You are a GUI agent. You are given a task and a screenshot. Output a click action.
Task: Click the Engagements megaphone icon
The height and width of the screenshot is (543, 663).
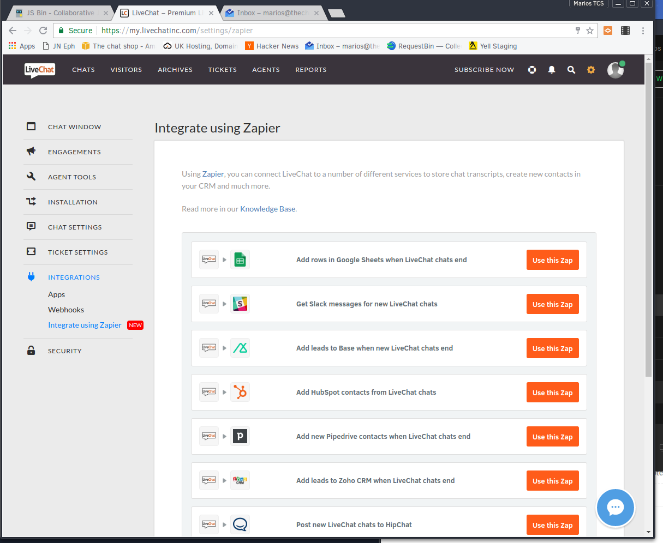pos(31,151)
